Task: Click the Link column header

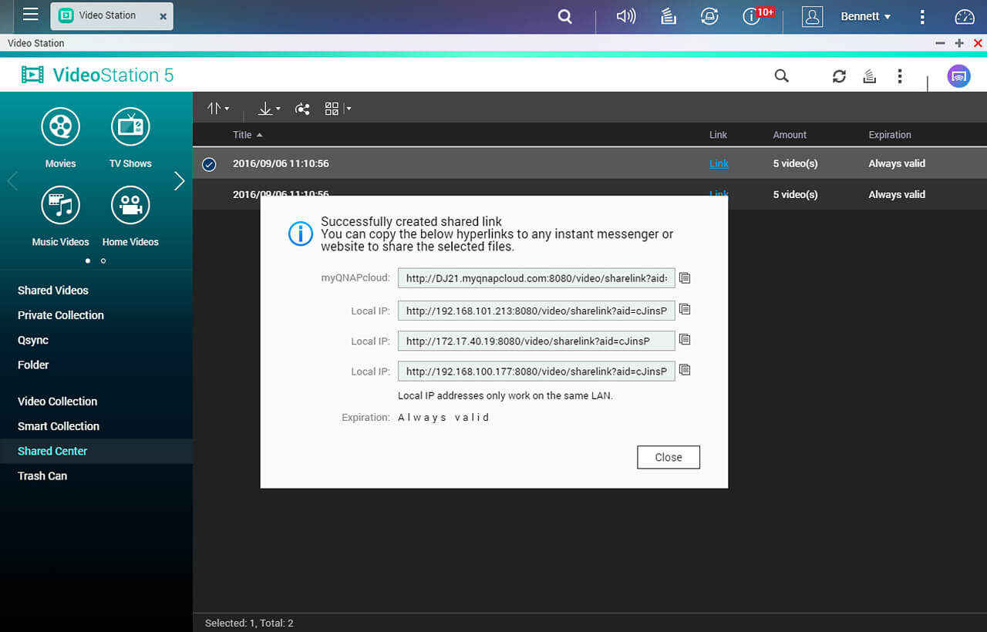Action: click(718, 135)
